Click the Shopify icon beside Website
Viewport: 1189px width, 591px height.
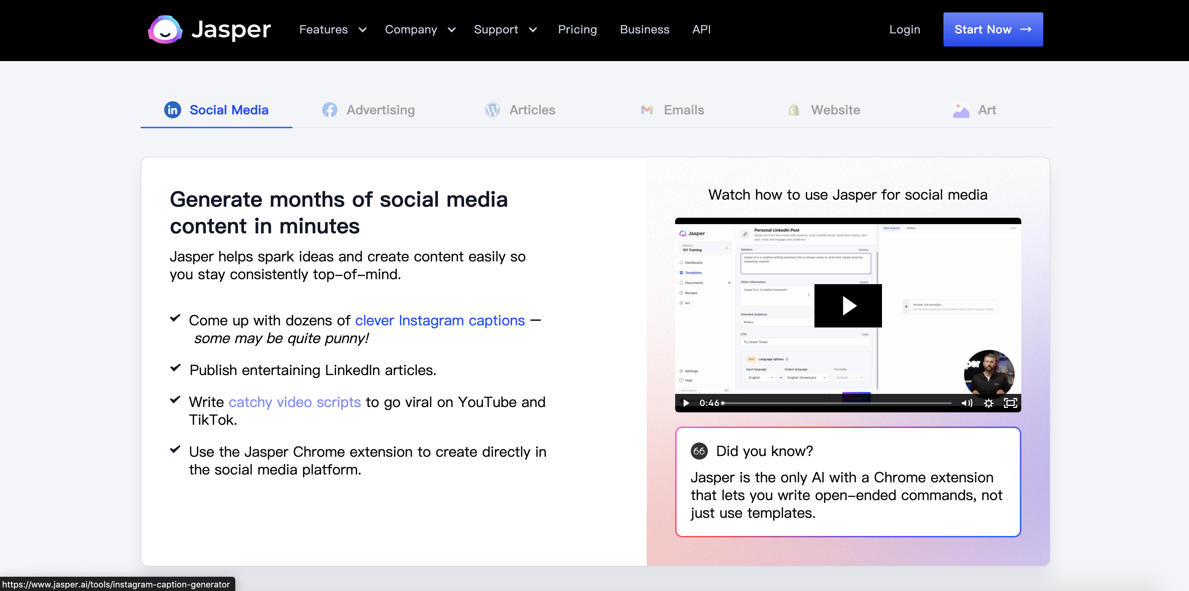[x=793, y=110]
